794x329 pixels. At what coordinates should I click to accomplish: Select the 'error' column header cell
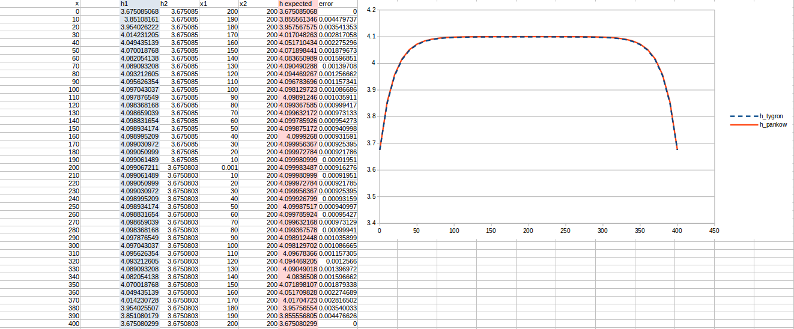tap(338, 4)
